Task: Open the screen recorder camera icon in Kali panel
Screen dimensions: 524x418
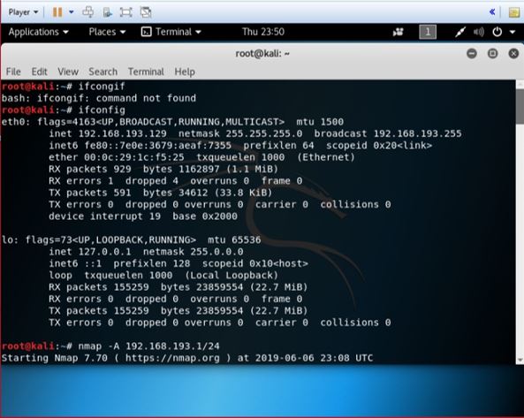Action: (398, 32)
